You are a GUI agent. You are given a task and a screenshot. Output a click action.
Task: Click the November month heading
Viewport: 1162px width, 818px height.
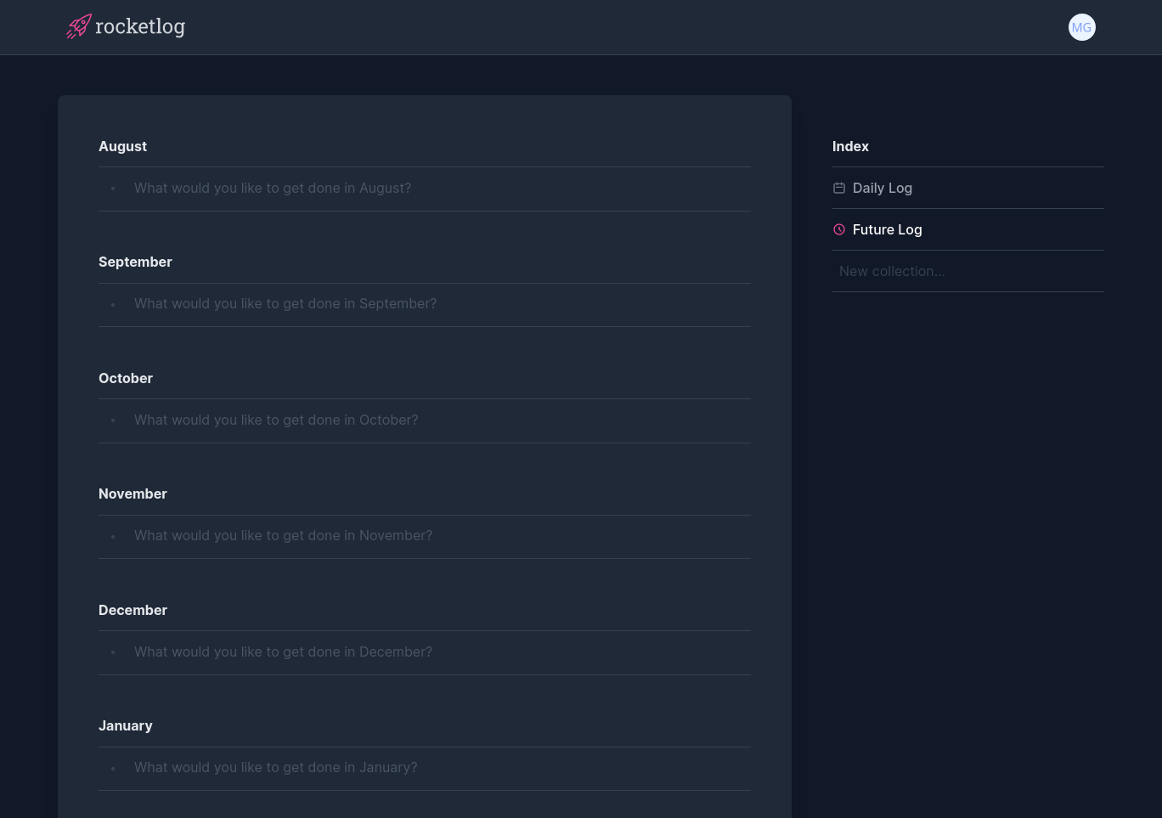(x=133, y=494)
